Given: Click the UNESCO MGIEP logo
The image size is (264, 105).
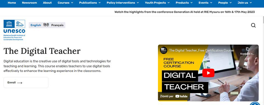Looking at the screenshot, I should pyautogui.click(x=14, y=30).
